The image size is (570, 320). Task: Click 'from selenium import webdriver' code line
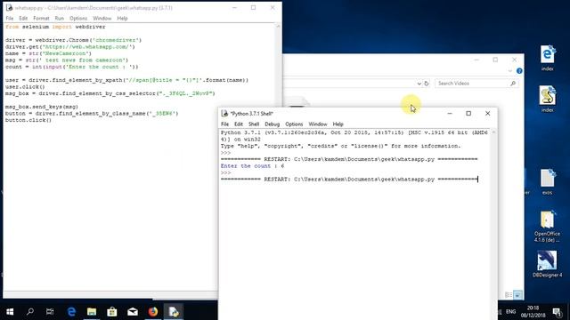(x=55, y=27)
